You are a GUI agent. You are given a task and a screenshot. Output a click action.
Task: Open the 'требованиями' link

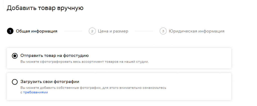35,92
